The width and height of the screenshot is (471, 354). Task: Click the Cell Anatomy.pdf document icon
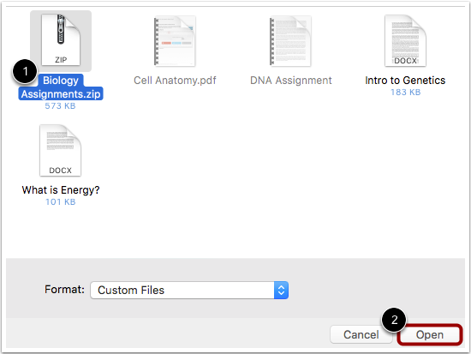(175, 41)
